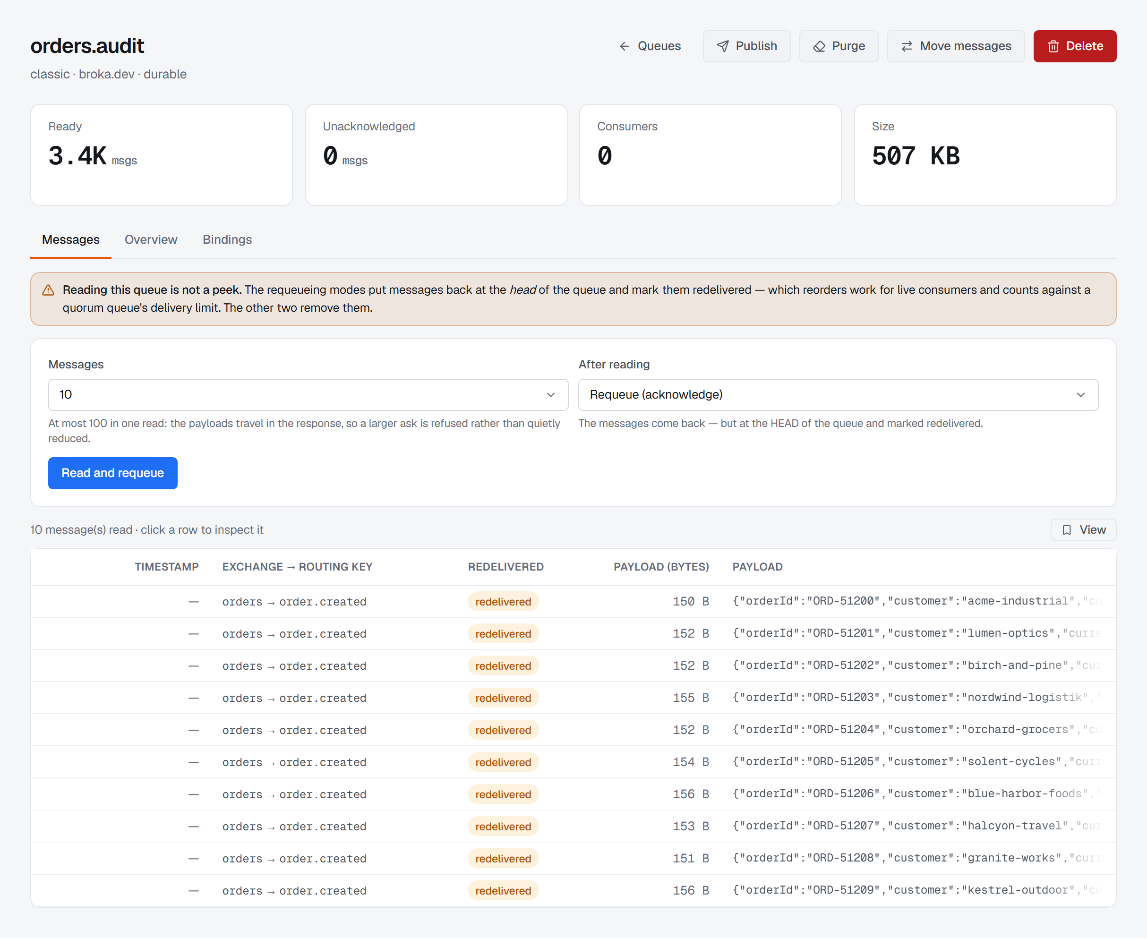Open the granite-works order message
1147x938 pixels.
click(x=573, y=859)
